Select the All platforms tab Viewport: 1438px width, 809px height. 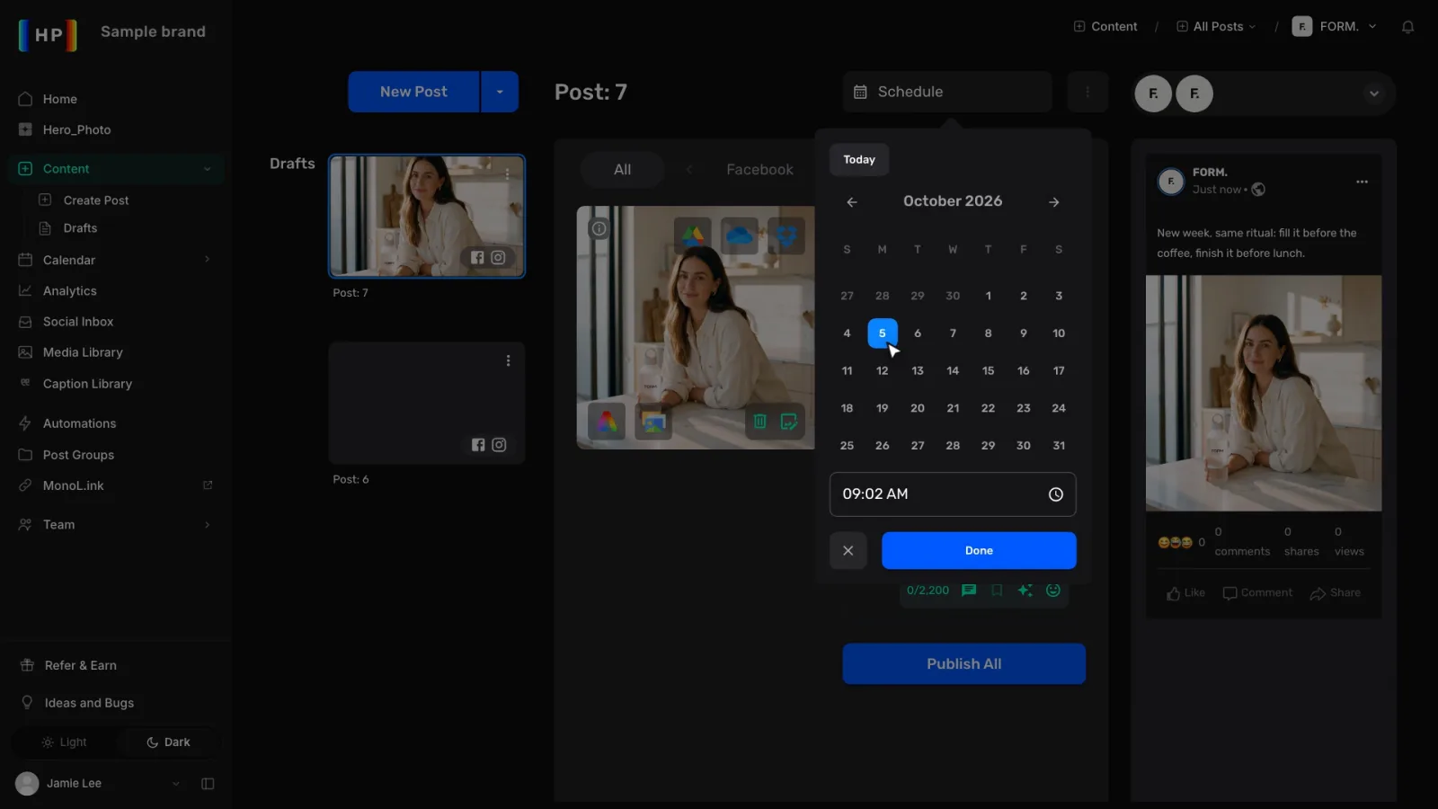tap(622, 170)
